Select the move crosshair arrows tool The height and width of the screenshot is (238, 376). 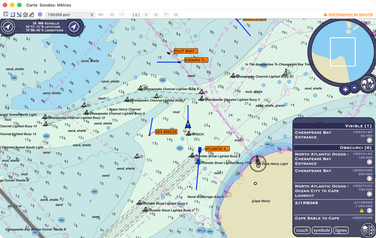coord(25,14)
